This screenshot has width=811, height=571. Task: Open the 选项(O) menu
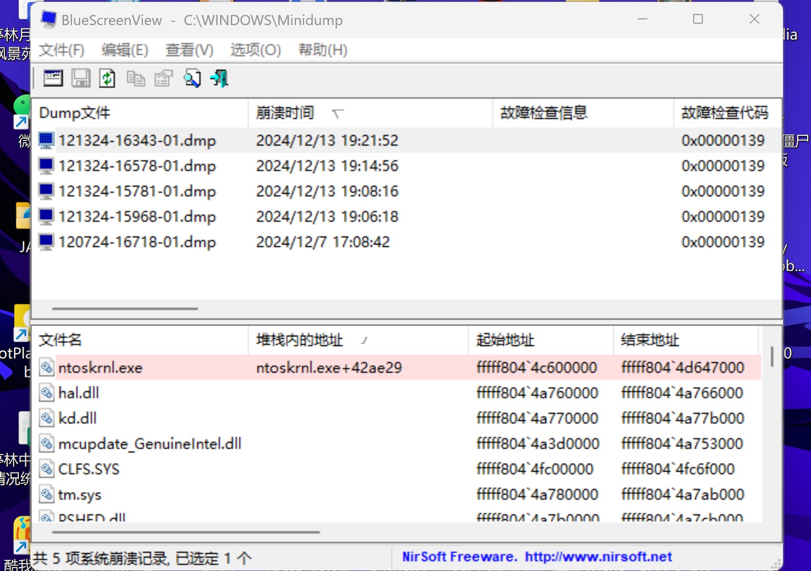point(254,50)
